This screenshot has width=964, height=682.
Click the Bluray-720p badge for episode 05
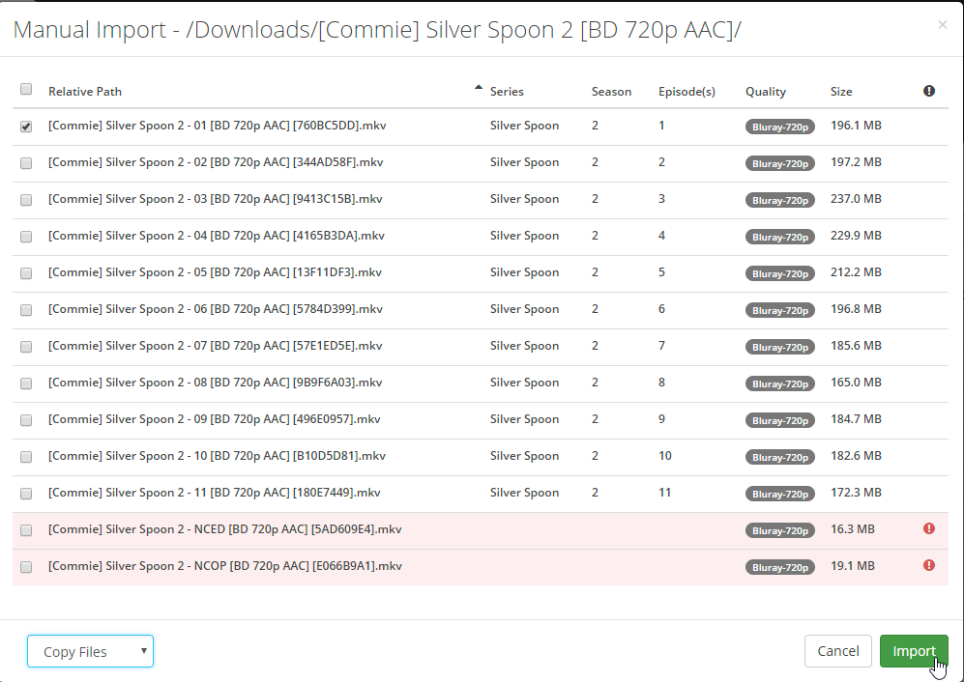point(779,273)
